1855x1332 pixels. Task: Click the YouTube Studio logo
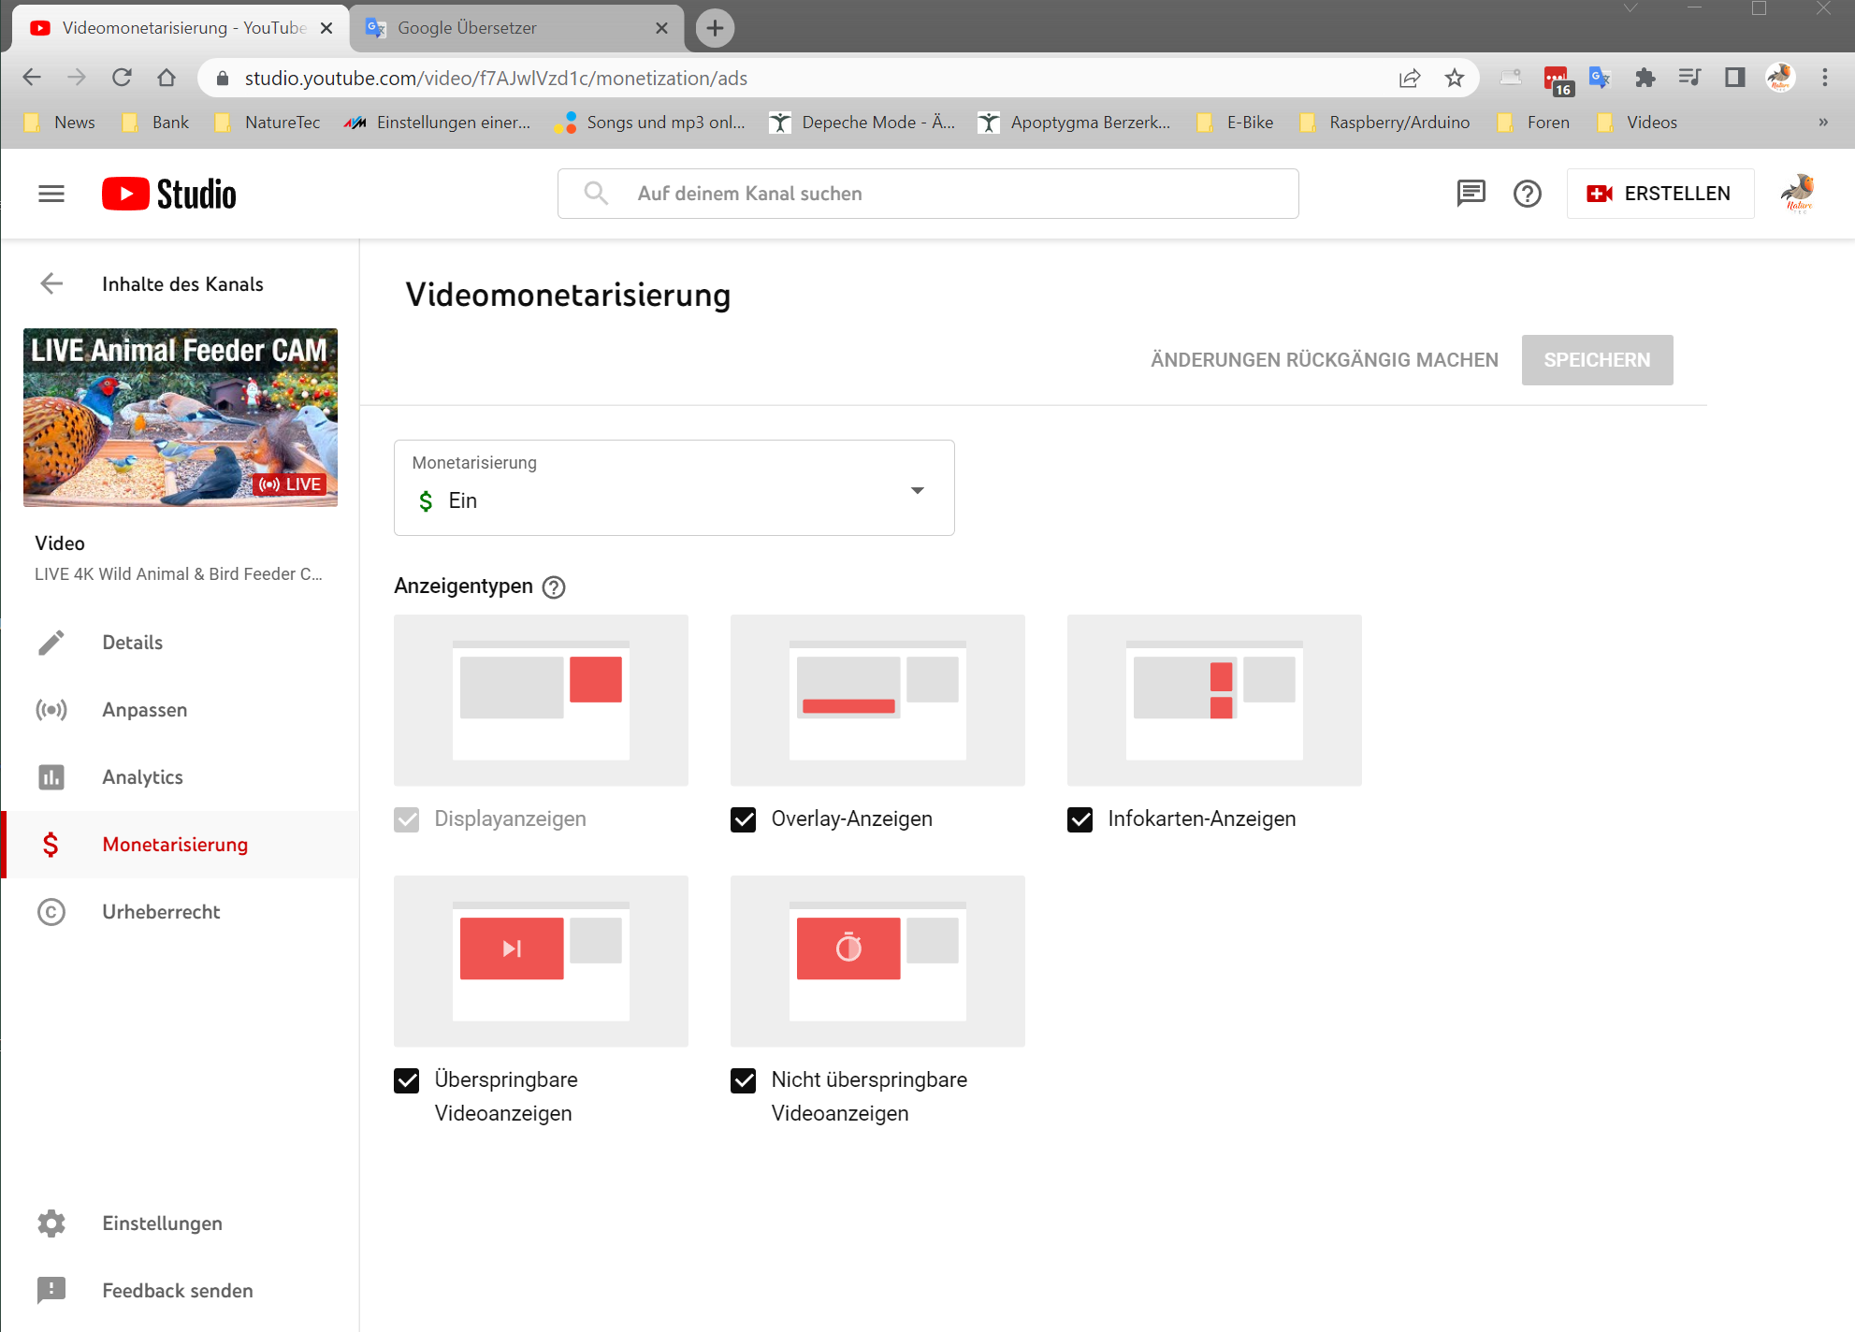pos(169,194)
